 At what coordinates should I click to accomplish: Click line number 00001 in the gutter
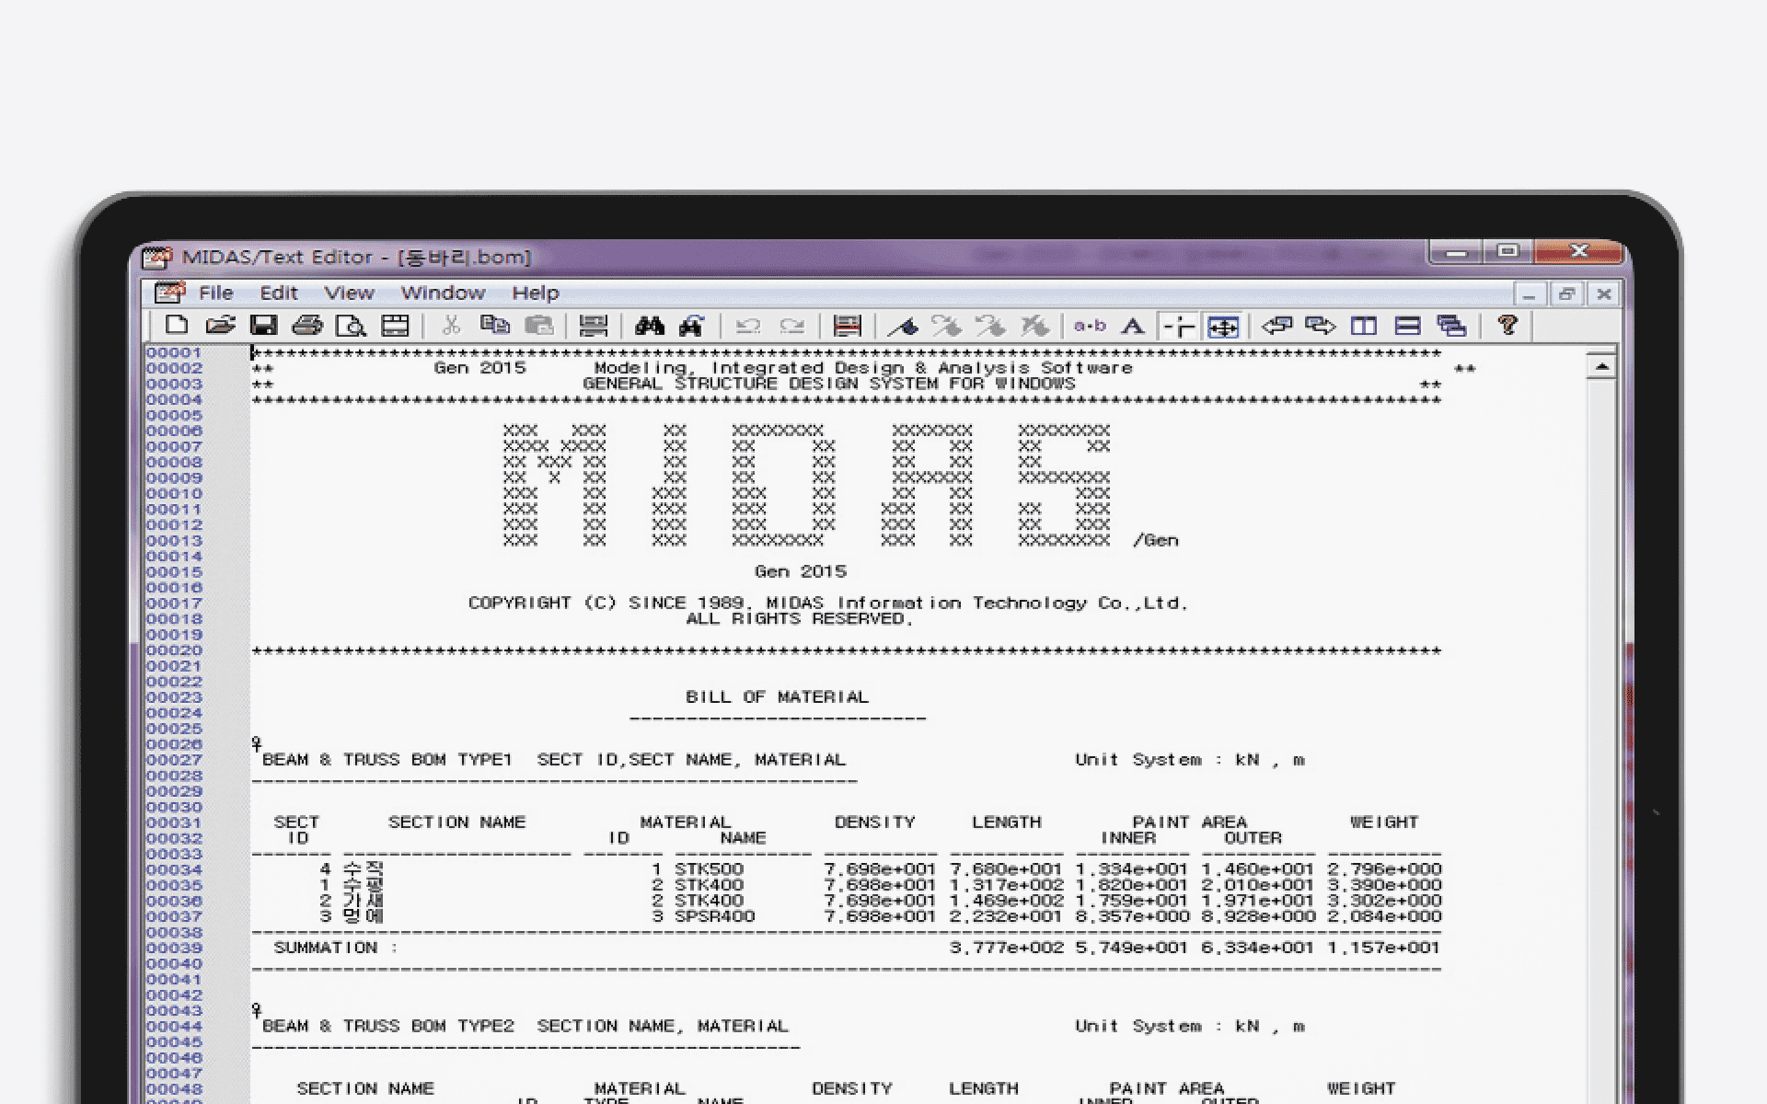(x=174, y=352)
